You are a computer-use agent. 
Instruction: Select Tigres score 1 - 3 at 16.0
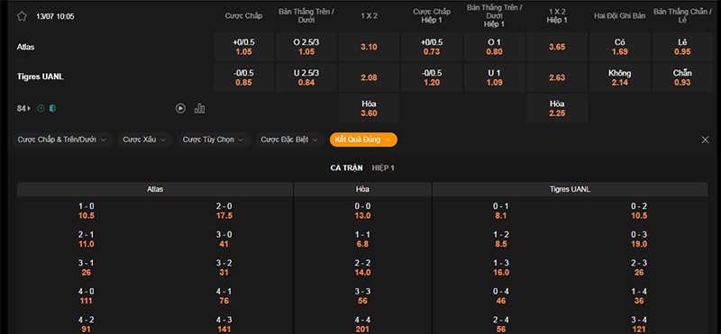tap(501, 268)
